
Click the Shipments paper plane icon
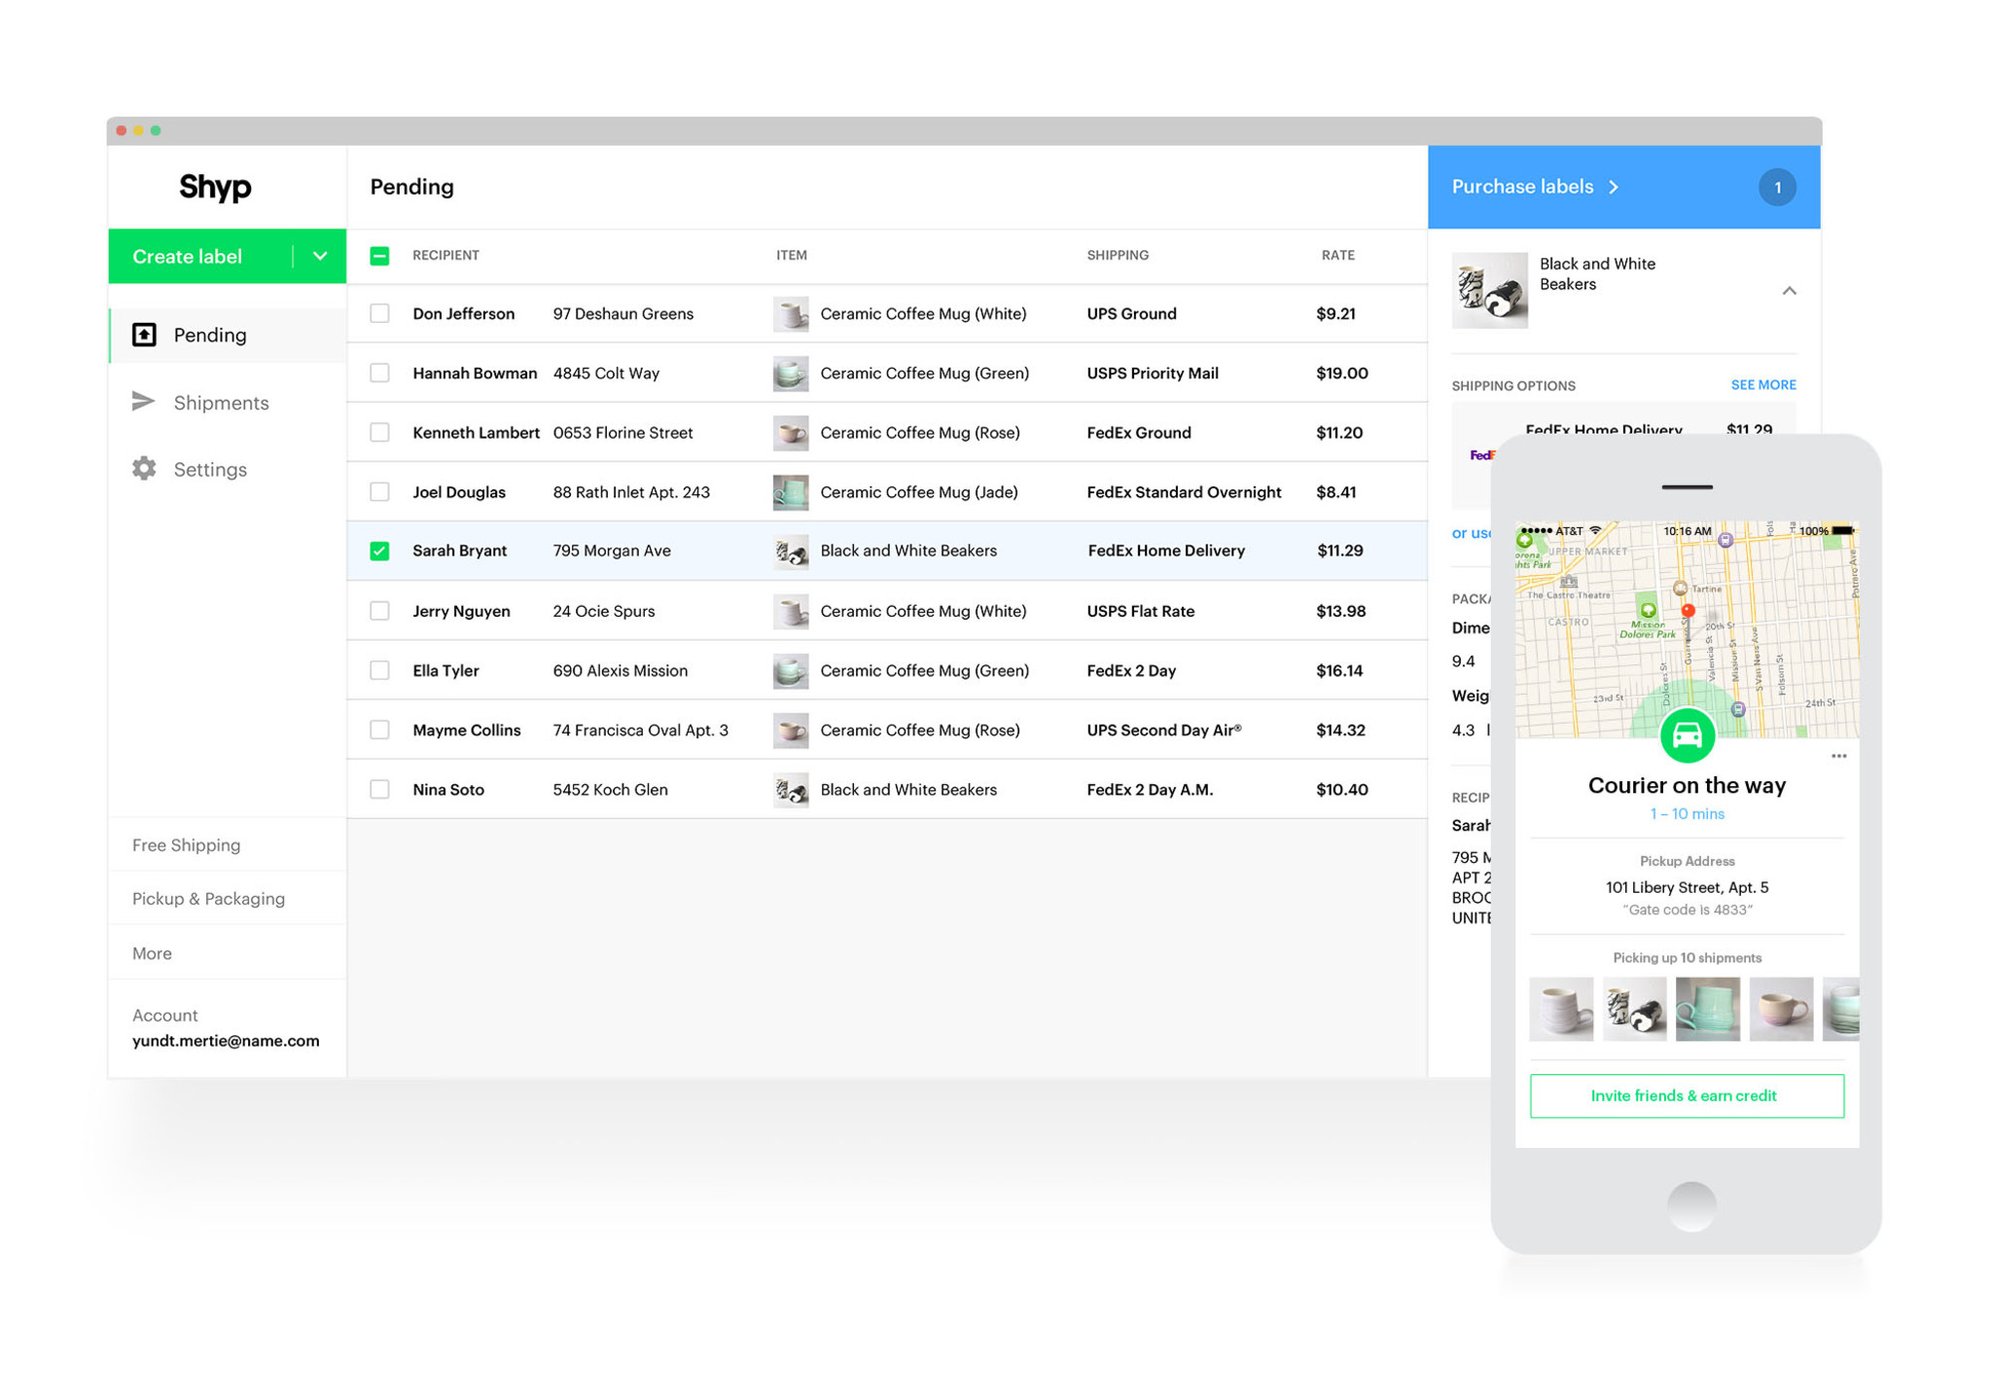coord(143,401)
